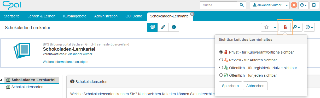Add course to favorites star
The image size is (320, 98).
(x=266, y=27)
